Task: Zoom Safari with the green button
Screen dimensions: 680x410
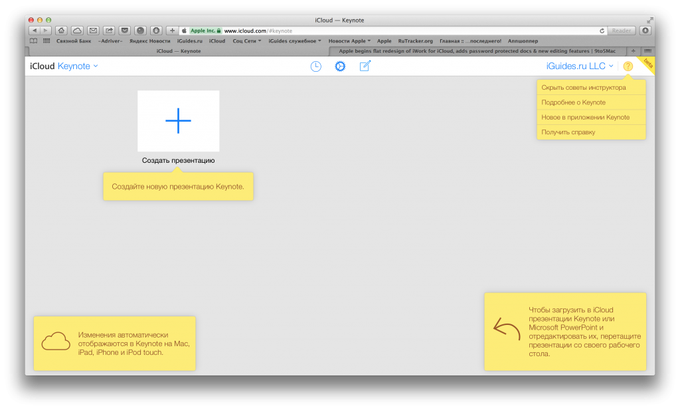Action: coord(48,20)
